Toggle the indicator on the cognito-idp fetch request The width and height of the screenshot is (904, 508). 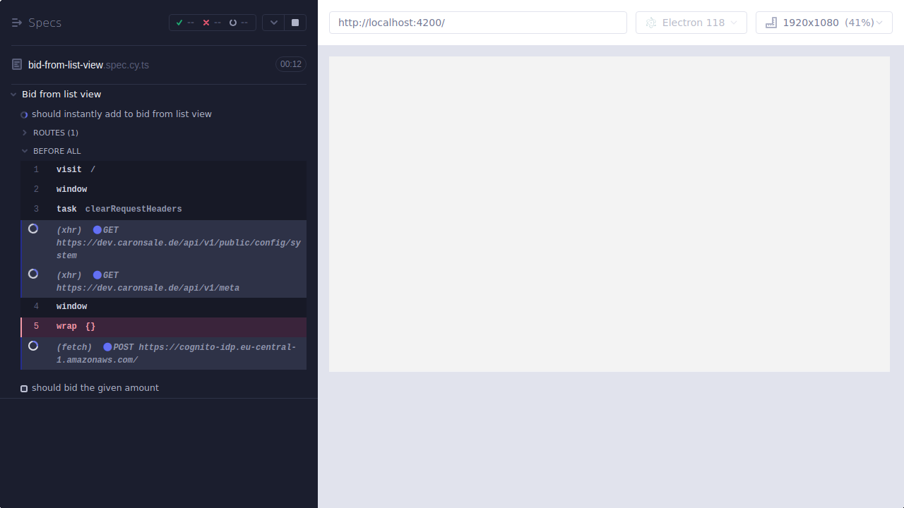tap(33, 346)
